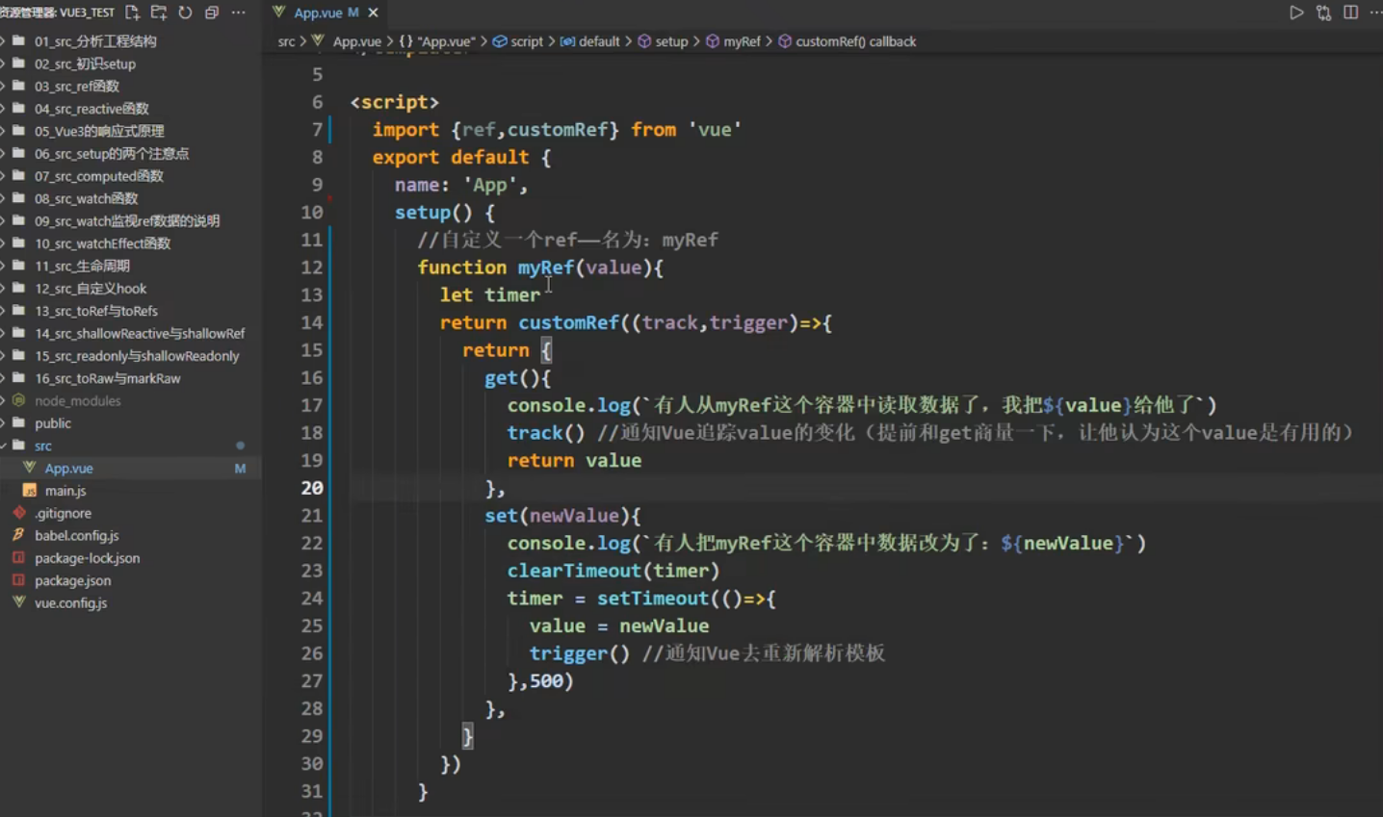This screenshot has width=1383, height=817.
Task: Split the editor to the right
Action: pos(1350,13)
